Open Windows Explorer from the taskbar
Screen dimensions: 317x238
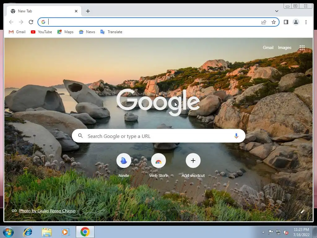tap(47, 232)
